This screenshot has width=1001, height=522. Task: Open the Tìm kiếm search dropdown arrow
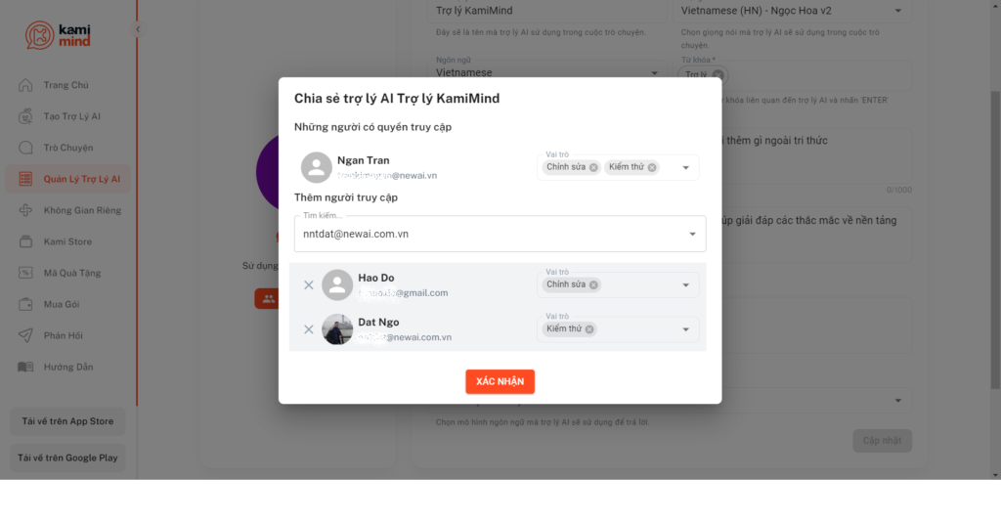[x=693, y=235]
